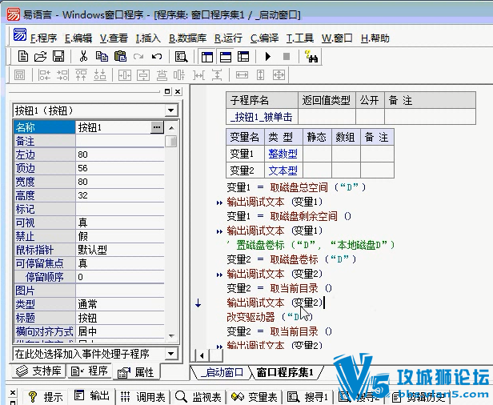Open the 监视表 bottom tab

[198, 397]
